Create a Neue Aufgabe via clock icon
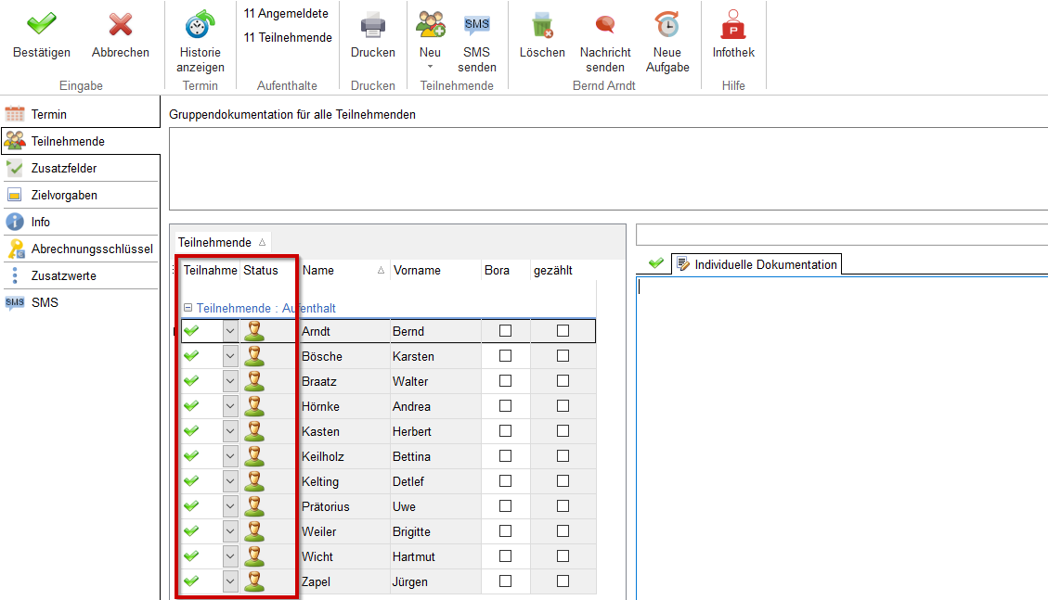 pos(666,24)
